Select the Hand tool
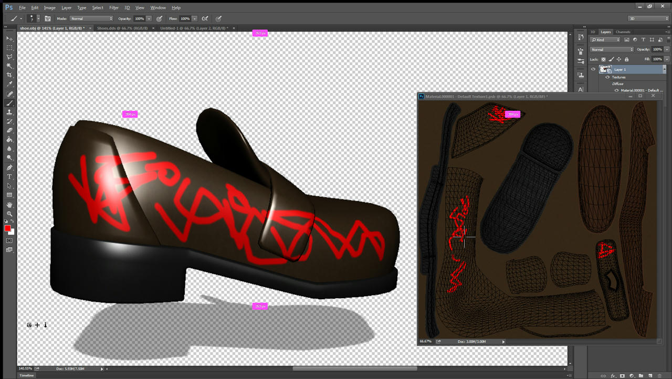Viewport: 672px width, 379px height. pos(9,205)
